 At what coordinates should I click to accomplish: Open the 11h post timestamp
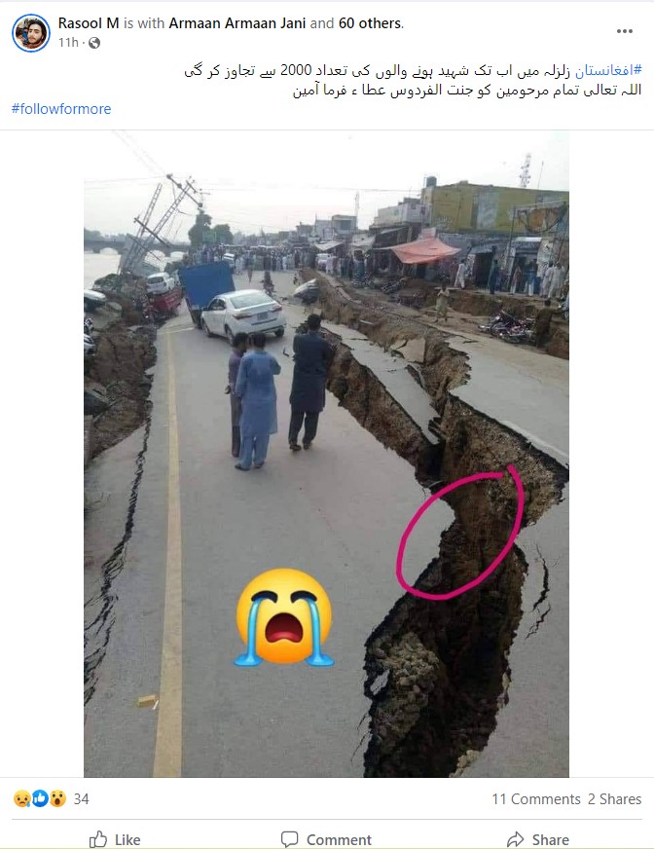click(68, 43)
